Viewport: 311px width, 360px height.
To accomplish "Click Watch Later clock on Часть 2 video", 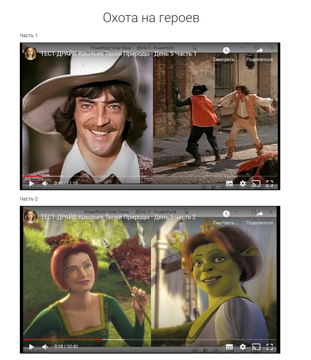I will 226,214.
